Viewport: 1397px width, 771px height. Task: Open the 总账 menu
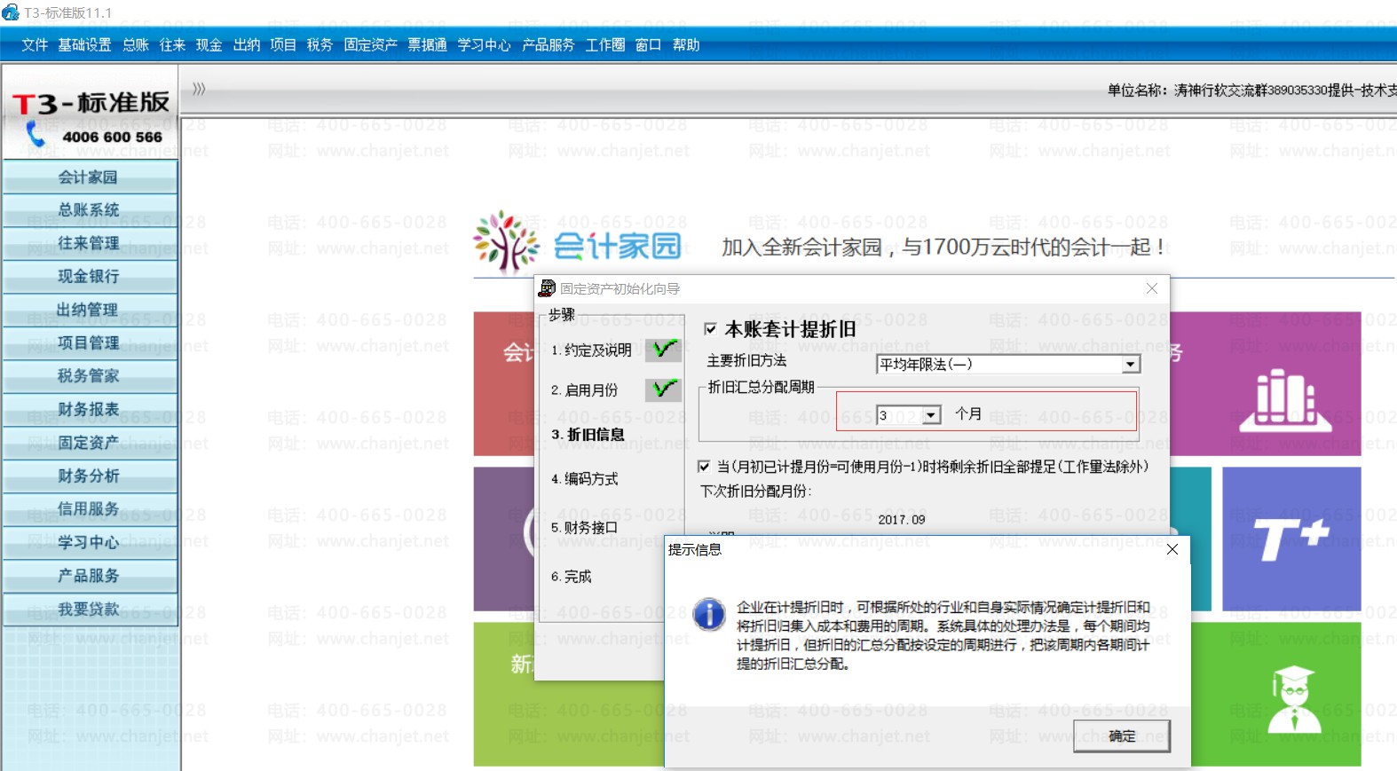click(x=136, y=45)
